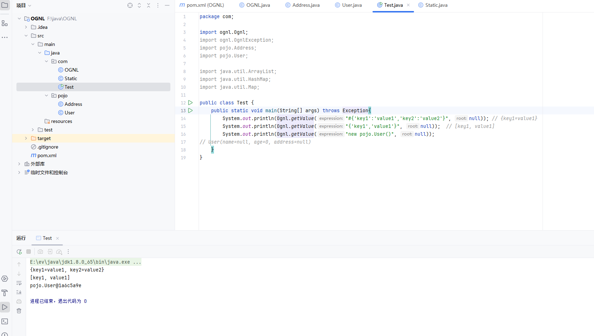
Task: Close the Test.java editor tab
Action: tap(408, 5)
